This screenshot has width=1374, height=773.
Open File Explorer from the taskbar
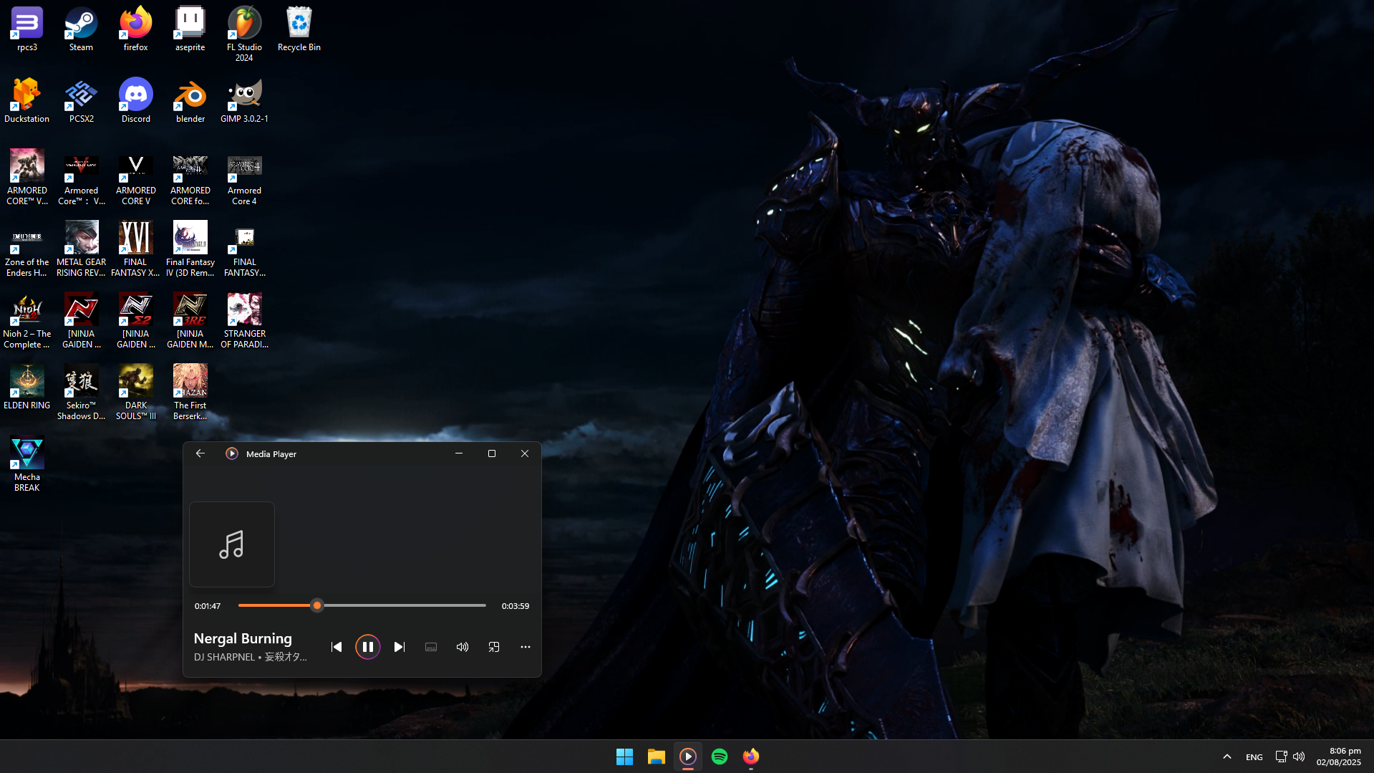(656, 757)
